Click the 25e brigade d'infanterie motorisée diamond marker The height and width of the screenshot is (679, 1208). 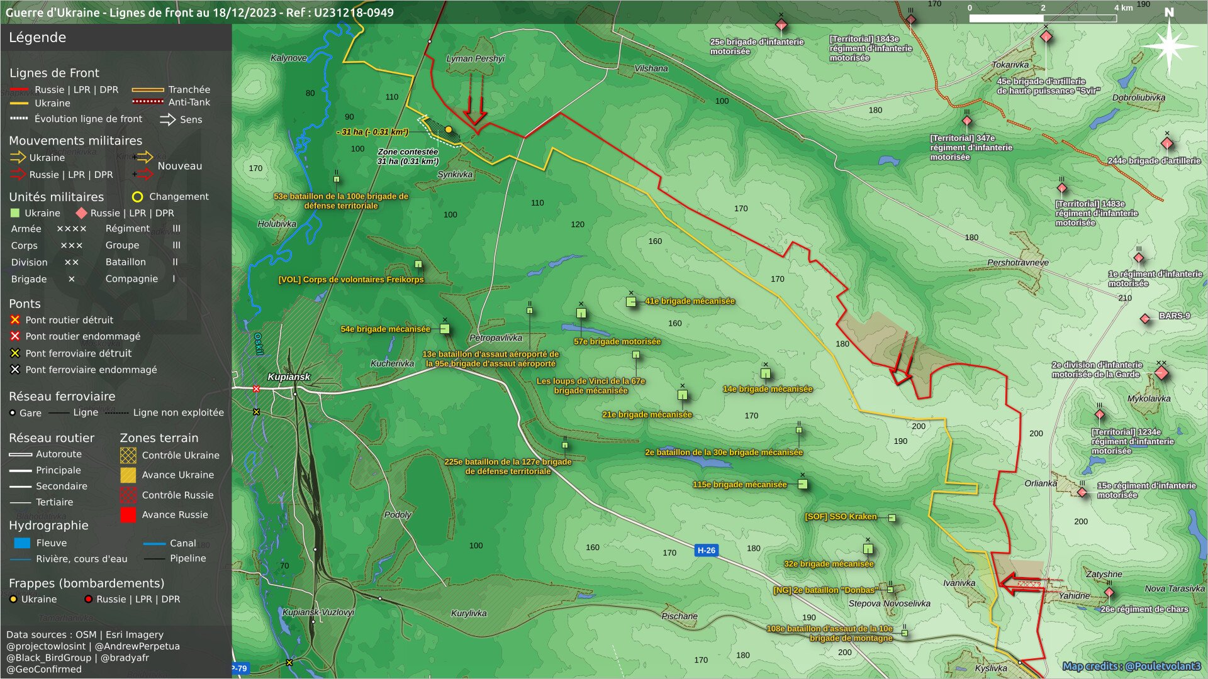coord(781,26)
